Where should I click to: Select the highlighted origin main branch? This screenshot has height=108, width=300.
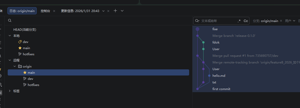98,72
